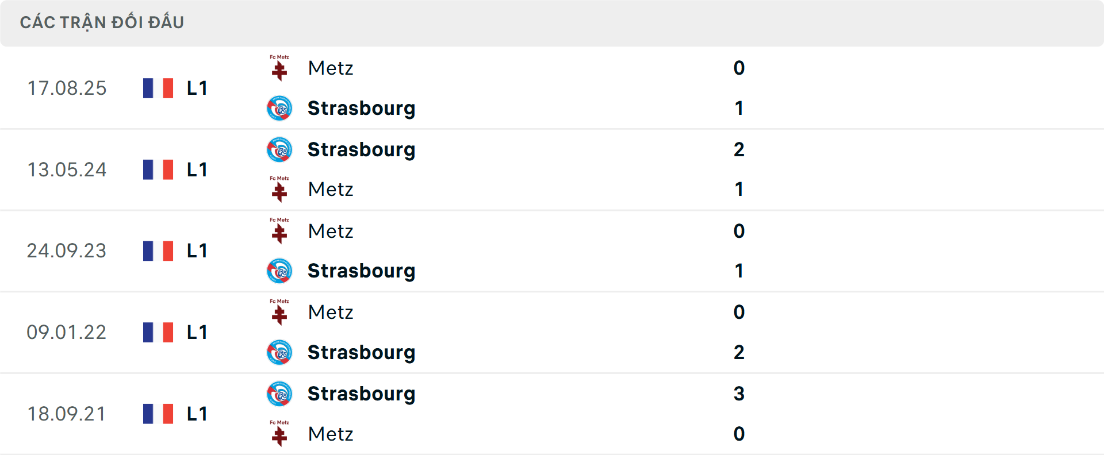Image resolution: width=1104 pixels, height=455 pixels.
Task: Click the 13.05.24 match date
Action: [67, 169]
